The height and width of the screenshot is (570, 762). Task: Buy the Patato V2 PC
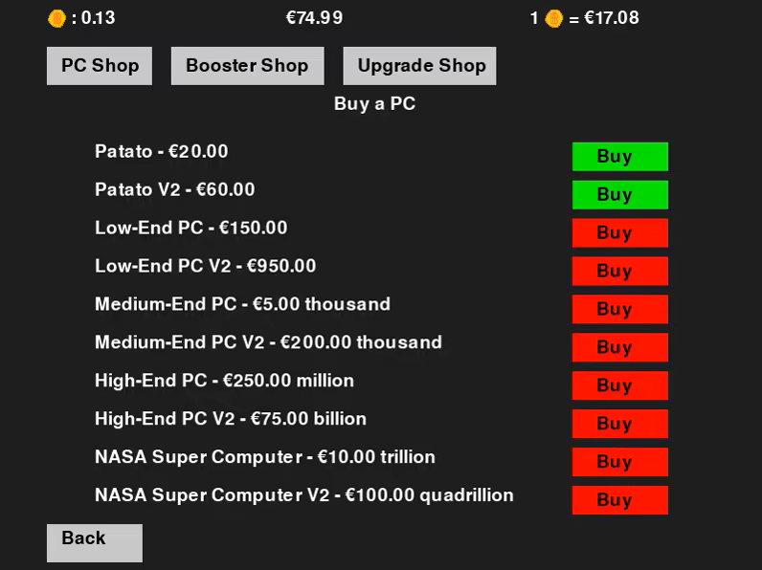pyautogui.click(x=619, y=195)
